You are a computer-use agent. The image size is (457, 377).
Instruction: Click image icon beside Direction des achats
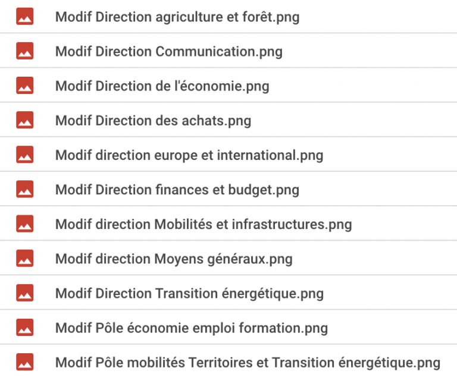25,120
